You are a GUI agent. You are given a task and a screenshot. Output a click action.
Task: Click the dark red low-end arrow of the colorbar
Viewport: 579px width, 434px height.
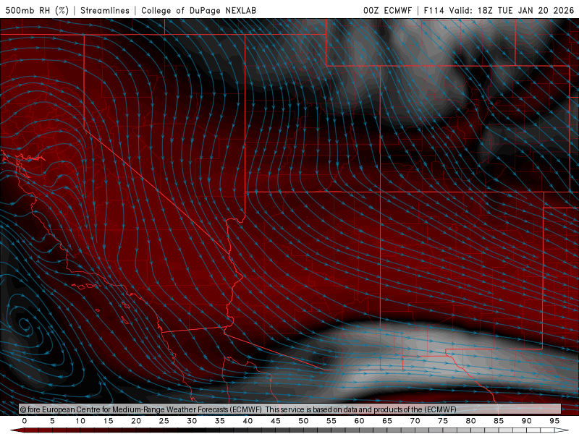click(x=17, y=430)
